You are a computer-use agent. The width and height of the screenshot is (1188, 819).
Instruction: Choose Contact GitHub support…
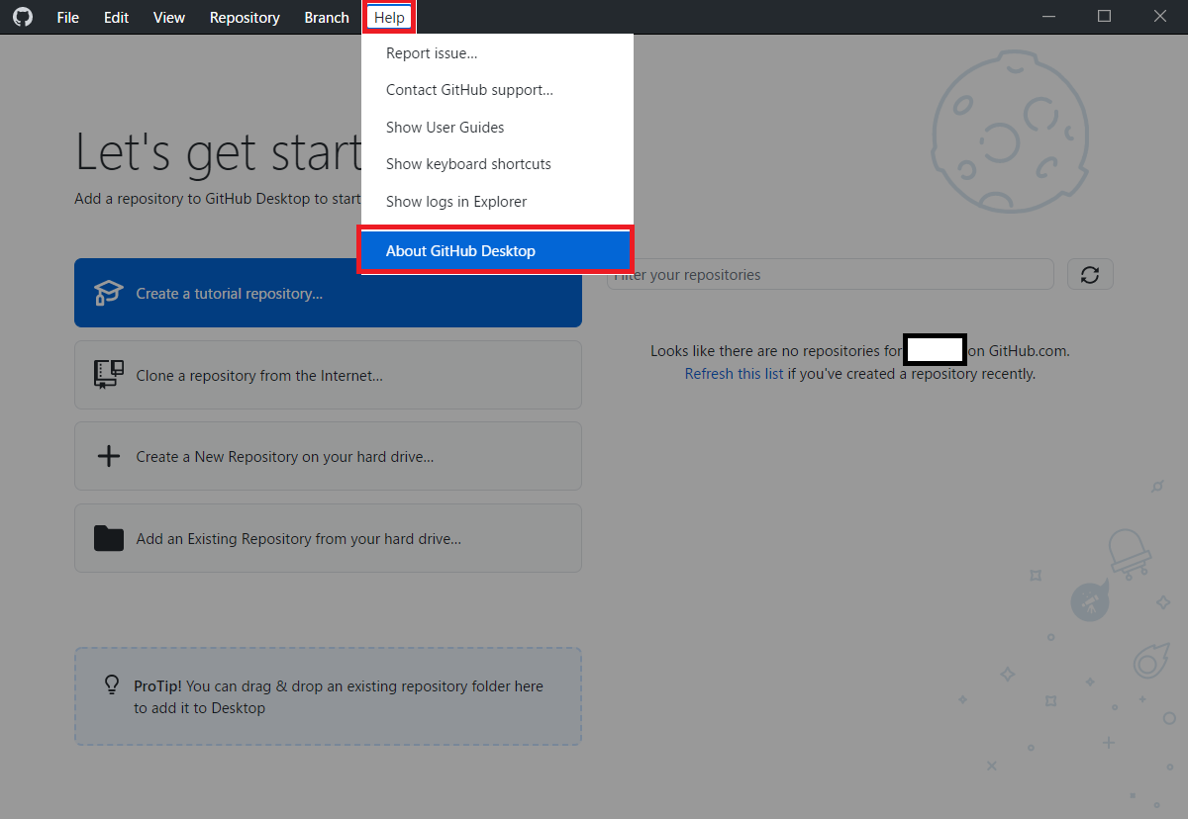(x=497, y=90)
